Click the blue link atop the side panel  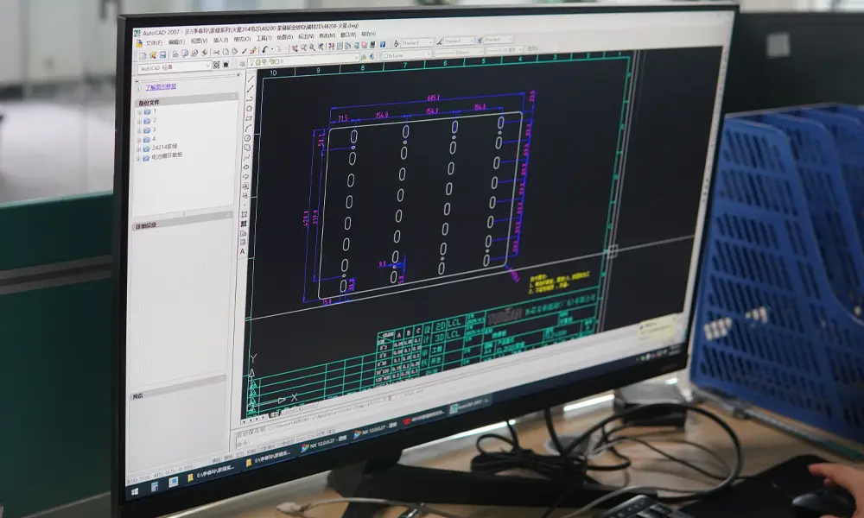[x=160, y=87]
